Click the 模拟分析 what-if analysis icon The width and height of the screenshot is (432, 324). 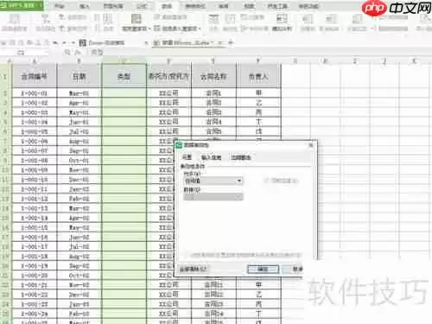pos(282,19)
